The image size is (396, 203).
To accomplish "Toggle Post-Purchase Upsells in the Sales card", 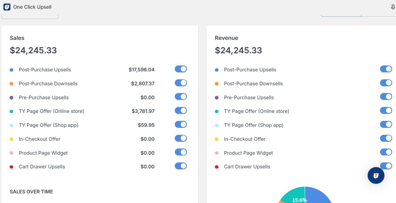I will pos(181,69).
